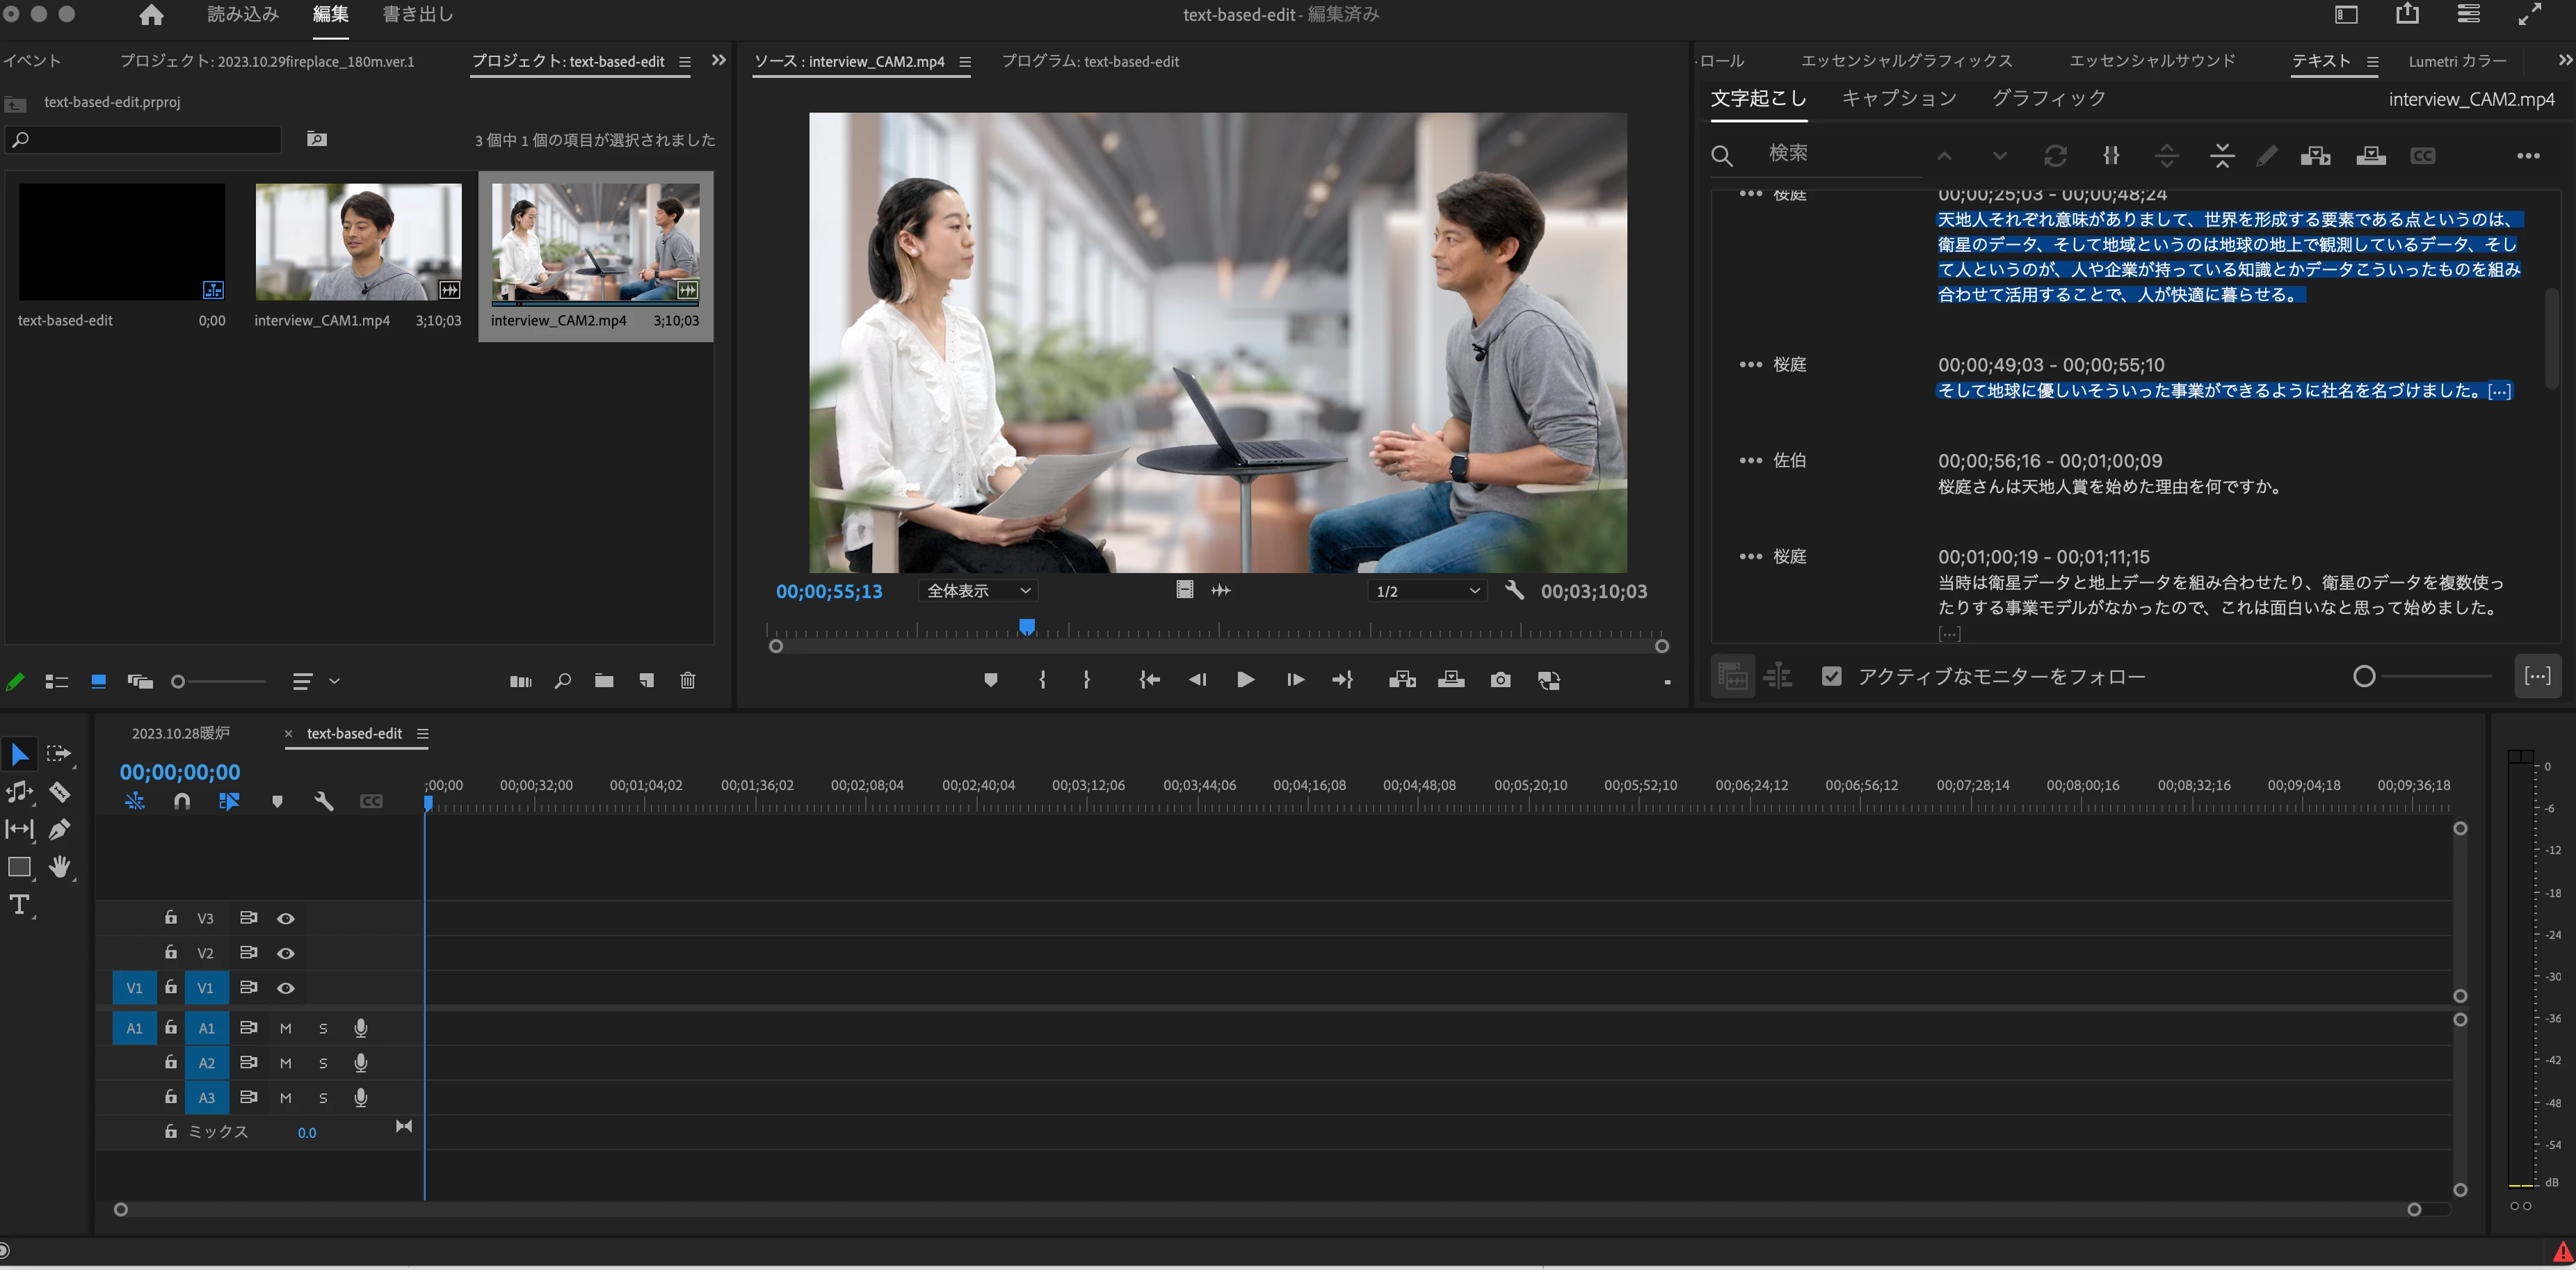
Task: Toggle timeline snapping magnet icon
Action: click(x=182, y=801)
